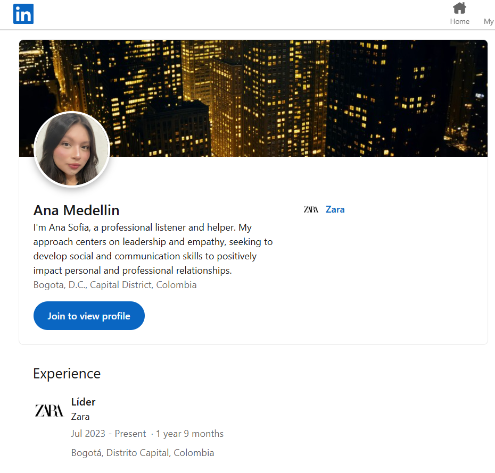This screenshot has width=495, height=473.
Task: Click the Join to view profile button
Action: (x=89, y=316)
